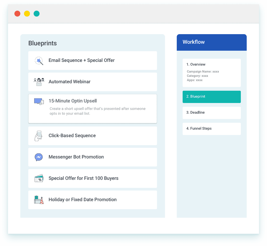Select Special Offer for First 100 Buyers
Image resolution: width=267 pixels, height=246 pixels.
(93, 178)
